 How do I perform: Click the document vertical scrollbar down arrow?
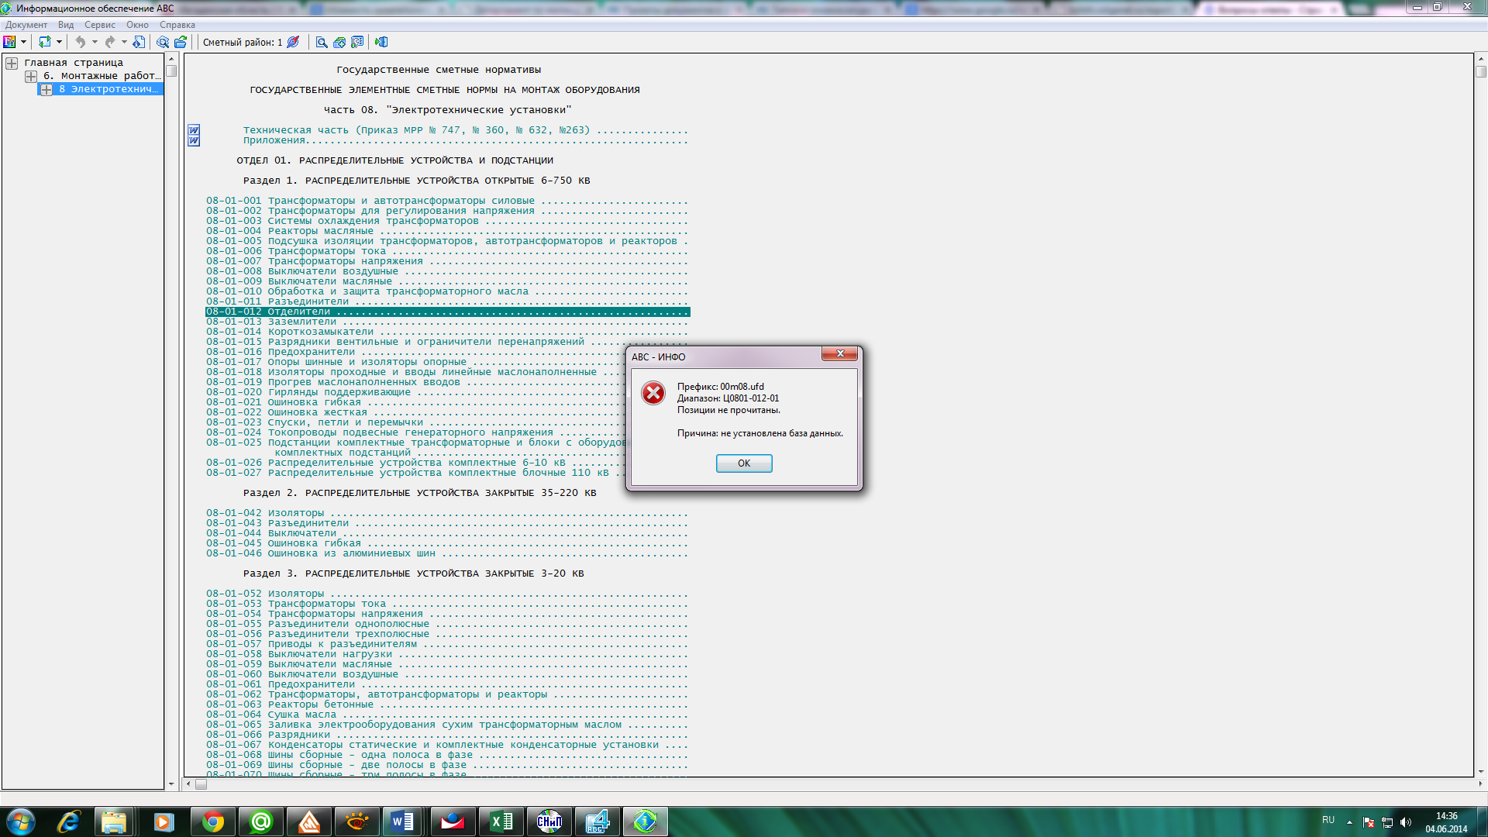(1481, 771)
